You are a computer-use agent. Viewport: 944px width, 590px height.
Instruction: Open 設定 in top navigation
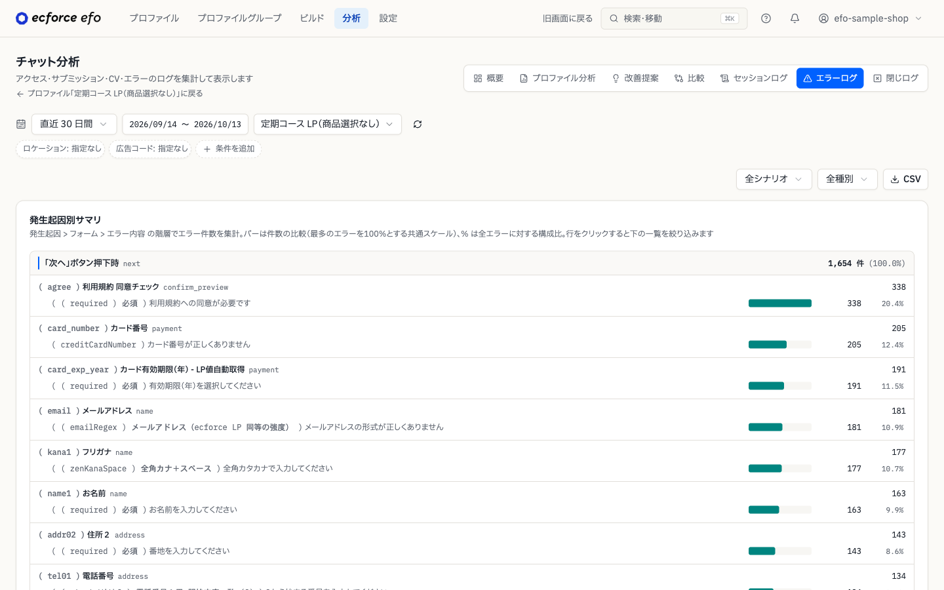(x=388, y=18)
